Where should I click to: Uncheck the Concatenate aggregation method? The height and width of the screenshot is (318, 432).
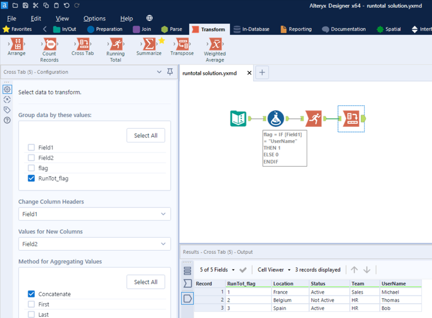coord(31,294)
